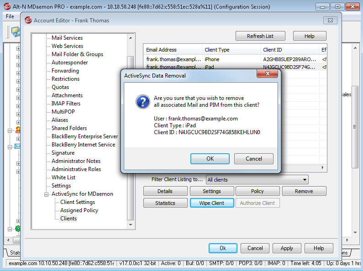This screenshot has height=271, width=363.
Task: Select Administrator Notes tree item
Action: point(76,161)
